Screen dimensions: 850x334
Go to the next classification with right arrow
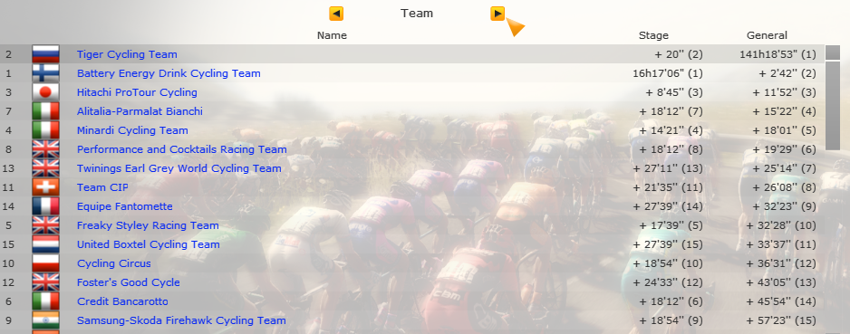point(497,14)
